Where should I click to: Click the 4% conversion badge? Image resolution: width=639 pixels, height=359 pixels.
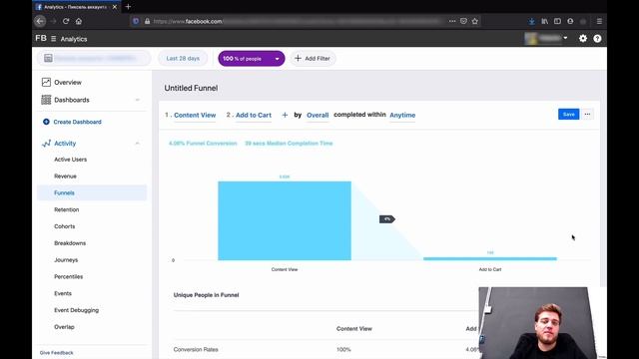(x=386, y=219)
